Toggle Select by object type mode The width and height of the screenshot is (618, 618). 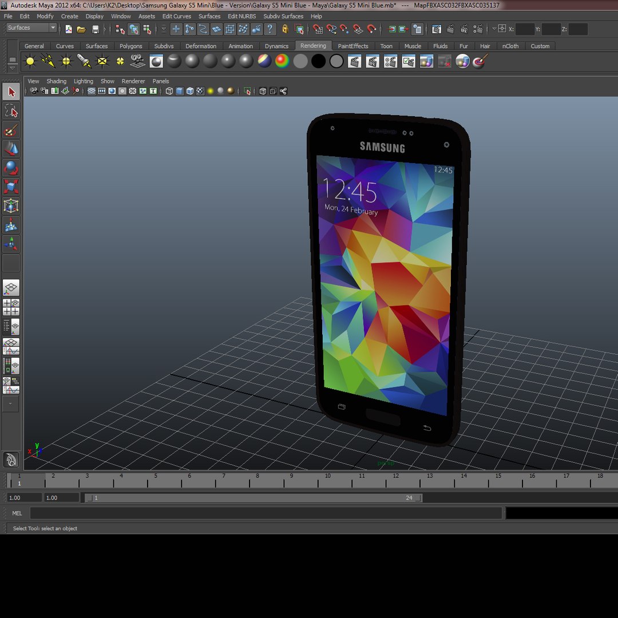pos(133,29)
